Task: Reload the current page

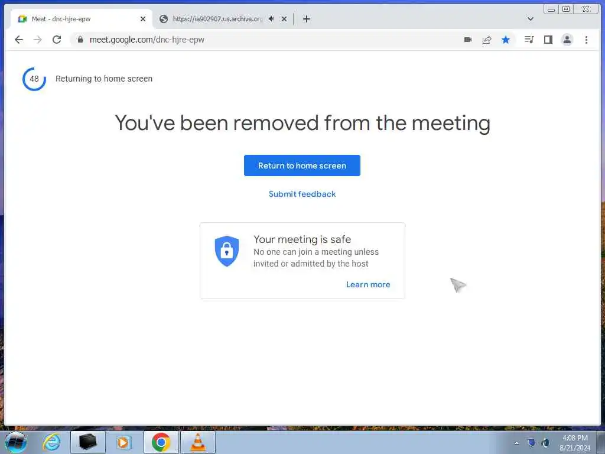Action: (x=57, y=40)
